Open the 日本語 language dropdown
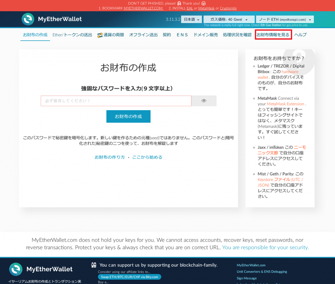The image size is (335, 284). pos(191,19)
